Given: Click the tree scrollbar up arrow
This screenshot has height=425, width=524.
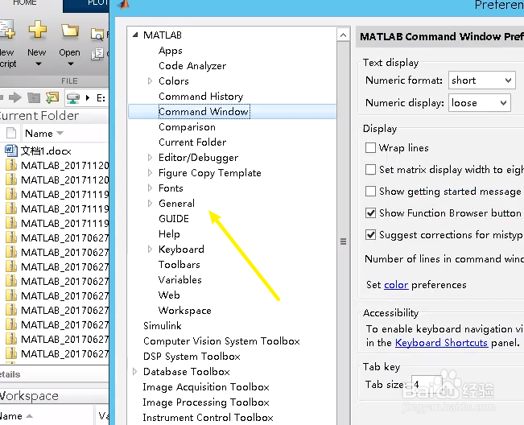Looking at the screenshot, I should [343, 35].
